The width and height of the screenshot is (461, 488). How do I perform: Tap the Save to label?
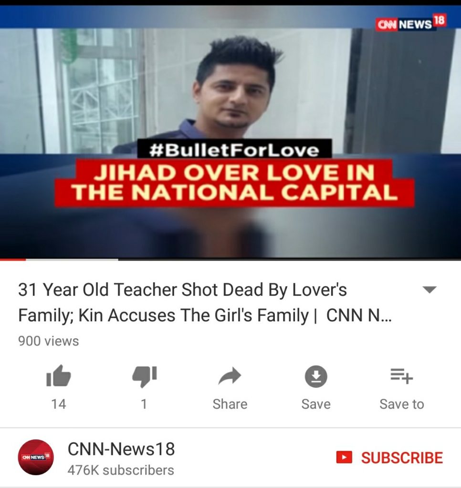[402, 404]
